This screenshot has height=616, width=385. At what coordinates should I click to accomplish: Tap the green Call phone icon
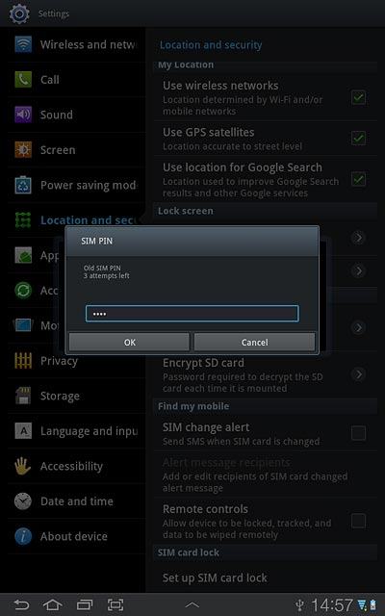(23, 80)
